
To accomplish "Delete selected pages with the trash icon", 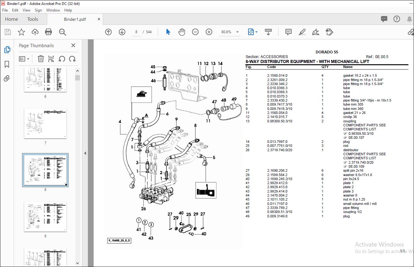I will tap(41, 59).
